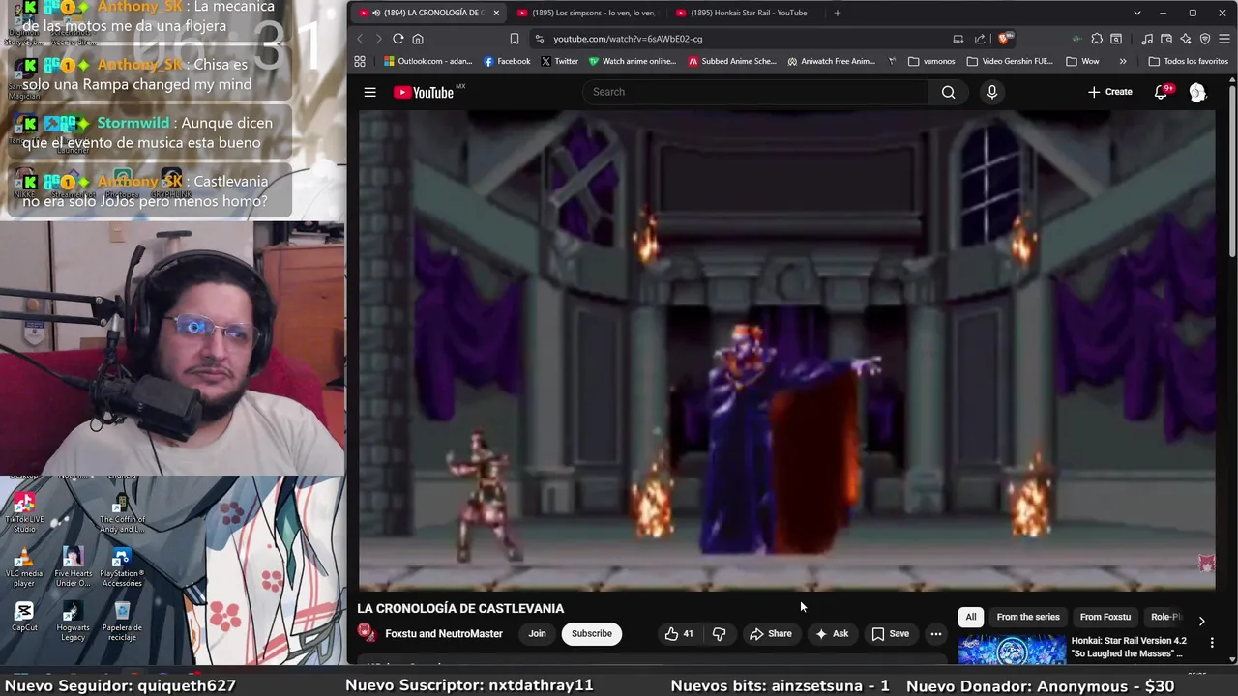The image size is (1238, 696).
Task: Go to browser home page icon
Action: [x=418, y=39]
